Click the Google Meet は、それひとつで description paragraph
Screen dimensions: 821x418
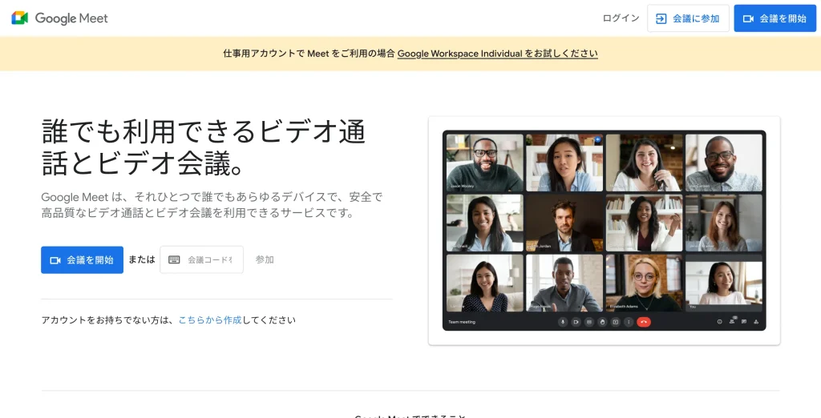tap(212, 205)
